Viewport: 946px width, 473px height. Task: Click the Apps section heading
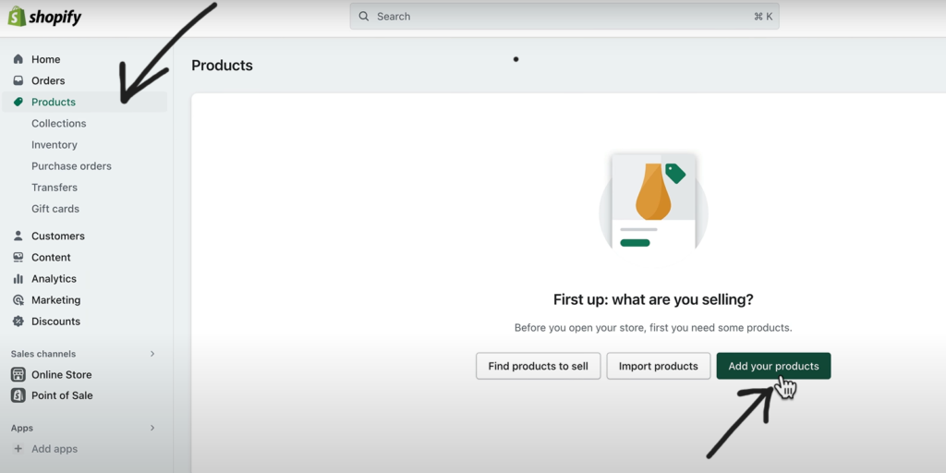pyautogui.click(x=22, y=428)
